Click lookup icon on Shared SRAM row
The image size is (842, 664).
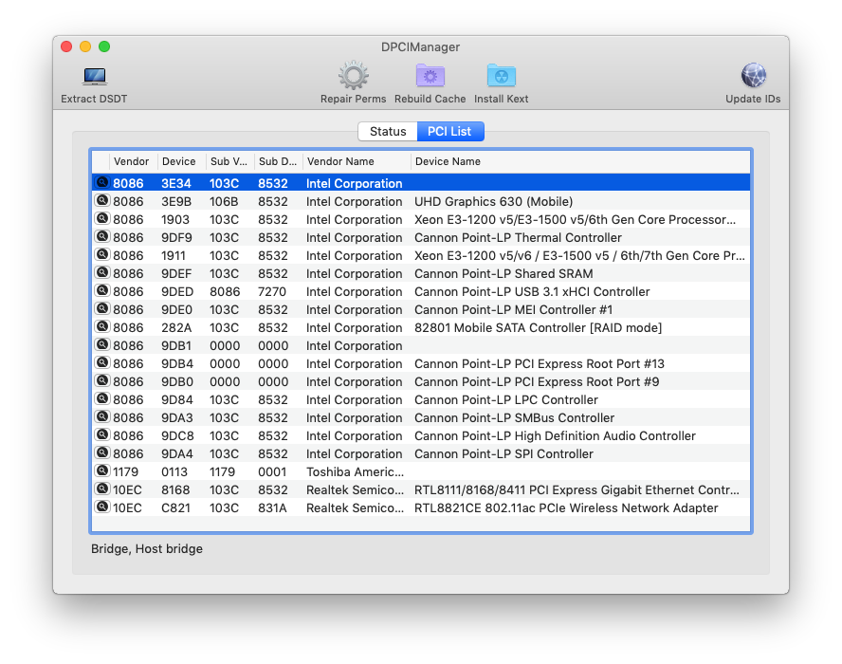102,273
